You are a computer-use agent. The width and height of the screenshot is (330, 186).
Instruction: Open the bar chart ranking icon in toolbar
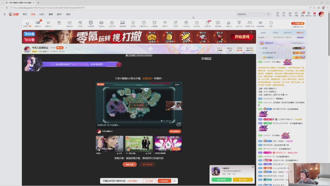point(229,23)
